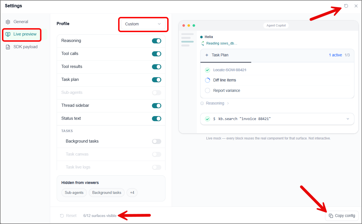
Task: Click the Sub-agents chip under Hidden from viewers
Action: pos(74,193)
